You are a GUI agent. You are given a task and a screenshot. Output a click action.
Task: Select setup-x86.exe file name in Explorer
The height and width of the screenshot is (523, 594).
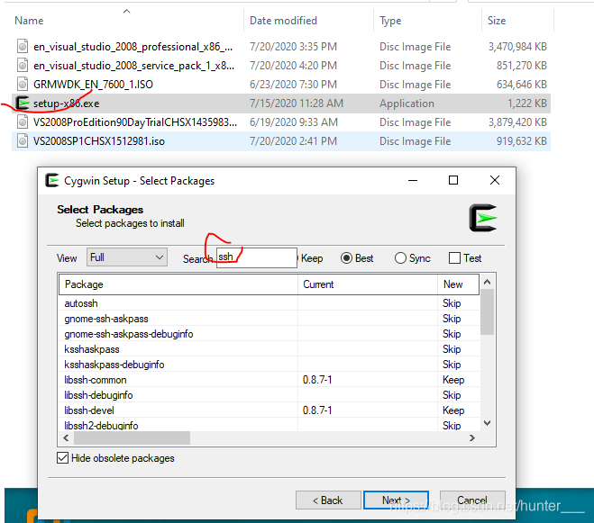click(67, 104)
